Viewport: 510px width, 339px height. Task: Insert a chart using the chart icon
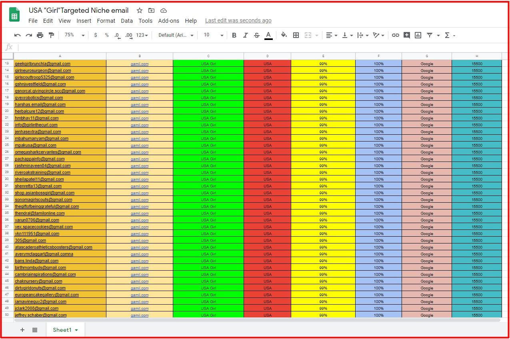point(418,35)
